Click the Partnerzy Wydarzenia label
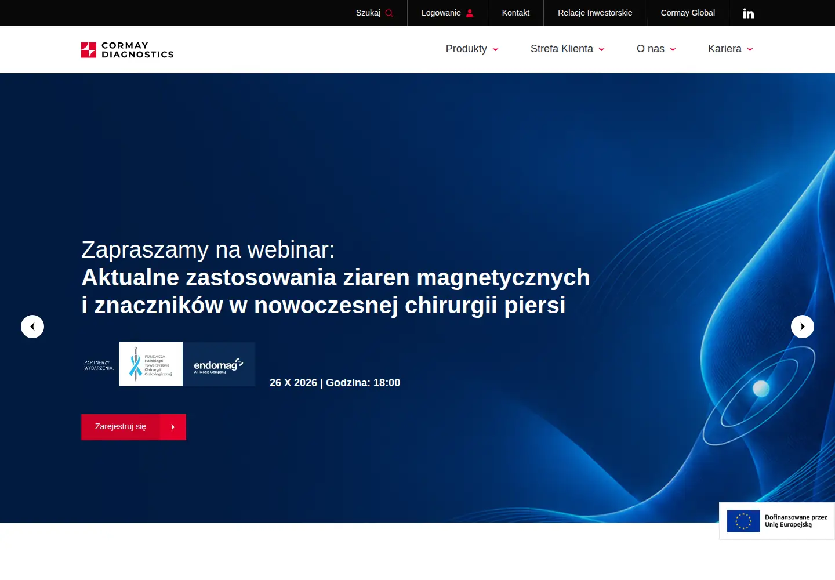835x580 pixels. (x=99, y=365)
